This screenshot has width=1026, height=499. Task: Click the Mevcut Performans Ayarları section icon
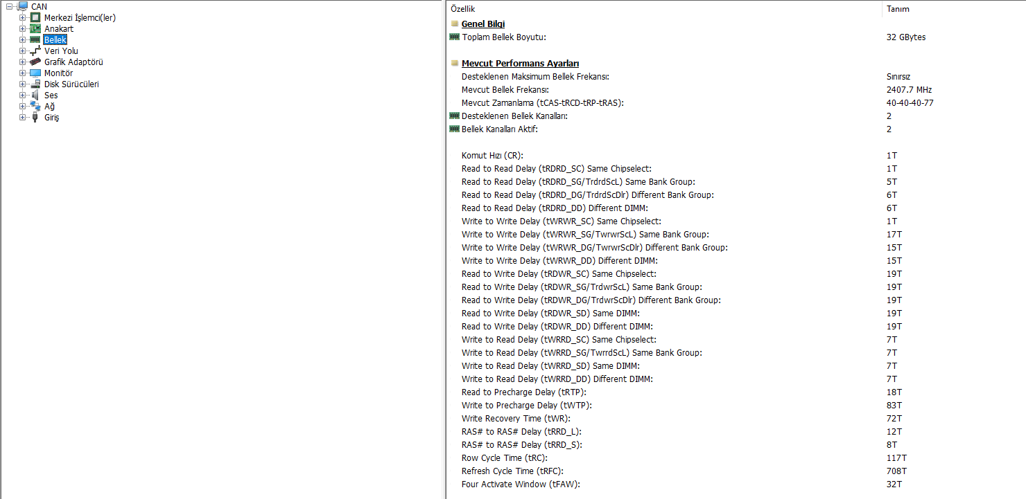(x=454, y=63)
